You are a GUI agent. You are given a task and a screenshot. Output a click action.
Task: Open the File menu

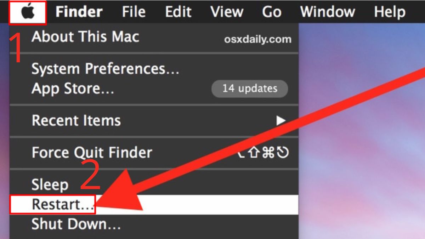[134, 12]
